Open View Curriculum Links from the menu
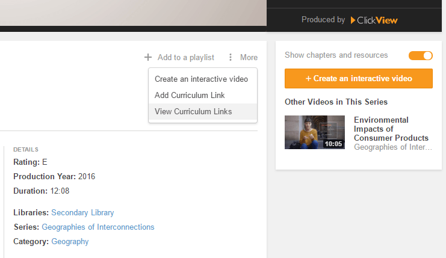The height and width of the screenshot is (258, 446). 193,111
